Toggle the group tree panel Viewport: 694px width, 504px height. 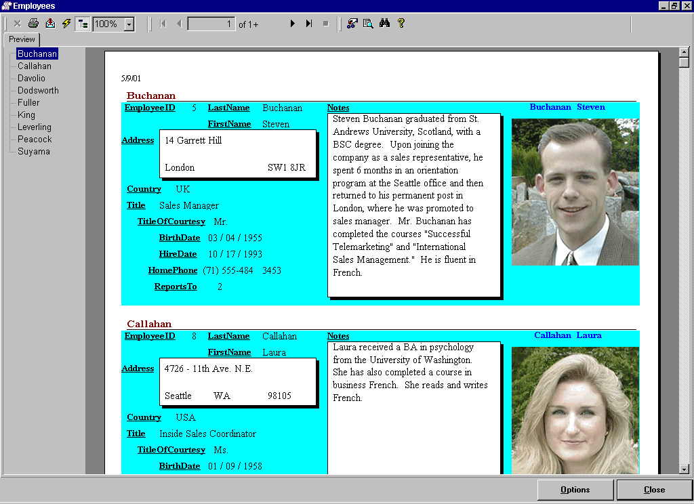(x=83, y=24)
